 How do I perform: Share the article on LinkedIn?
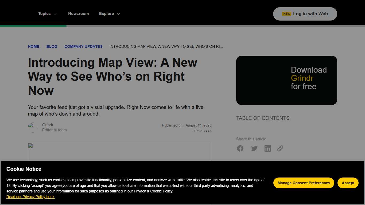click(267, 148)
